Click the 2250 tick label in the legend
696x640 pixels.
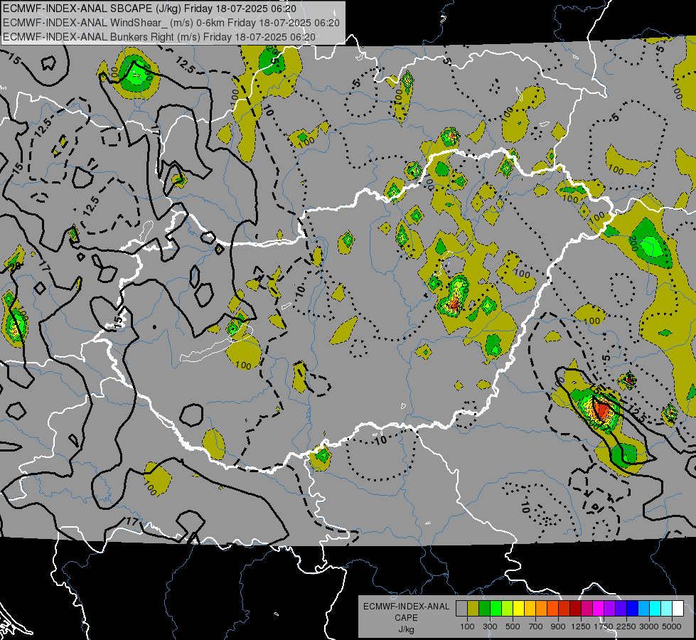[626, 626]
